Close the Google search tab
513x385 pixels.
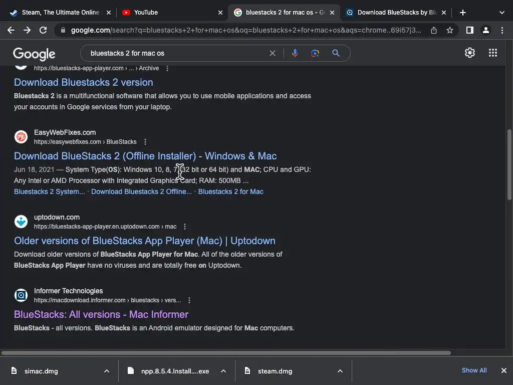coord(332,13)
